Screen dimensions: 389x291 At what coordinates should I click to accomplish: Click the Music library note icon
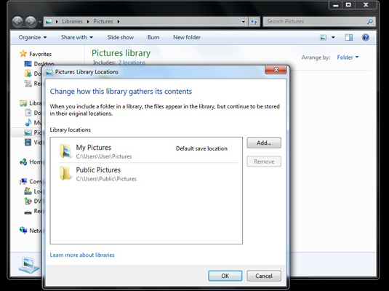pyautogui.click(x=28, y=122)
